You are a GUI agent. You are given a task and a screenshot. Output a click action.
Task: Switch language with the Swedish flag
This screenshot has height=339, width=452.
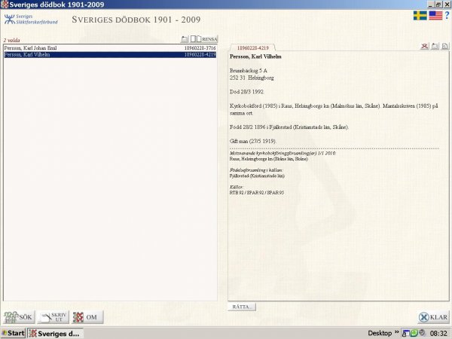click(x=420, y=15)
